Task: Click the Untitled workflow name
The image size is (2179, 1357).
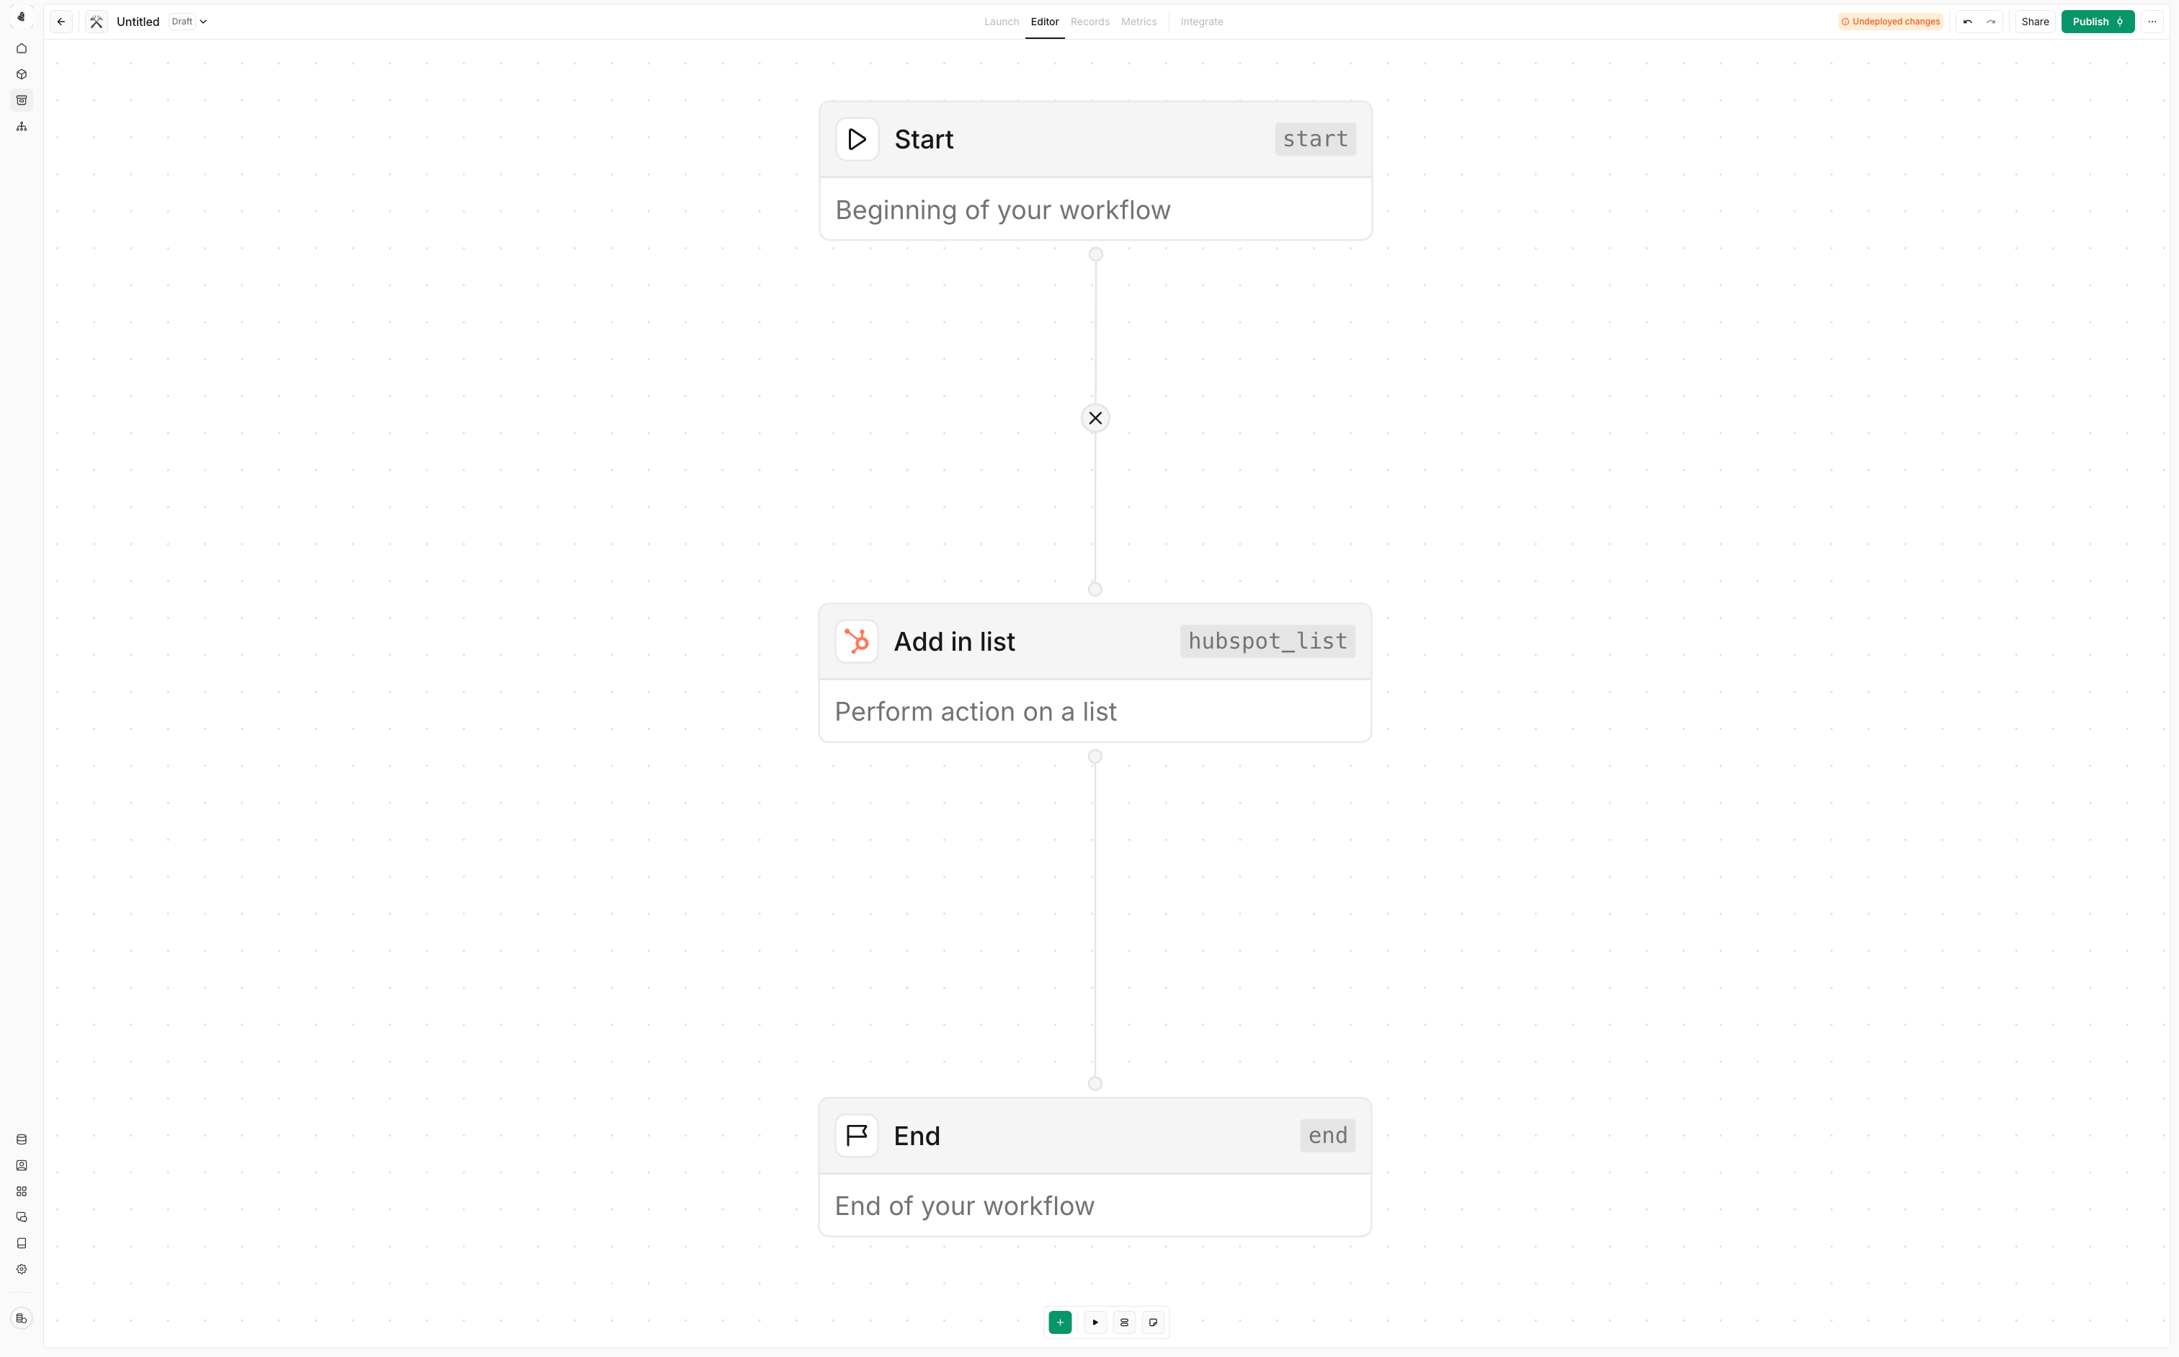Action: tap(138, 22)
